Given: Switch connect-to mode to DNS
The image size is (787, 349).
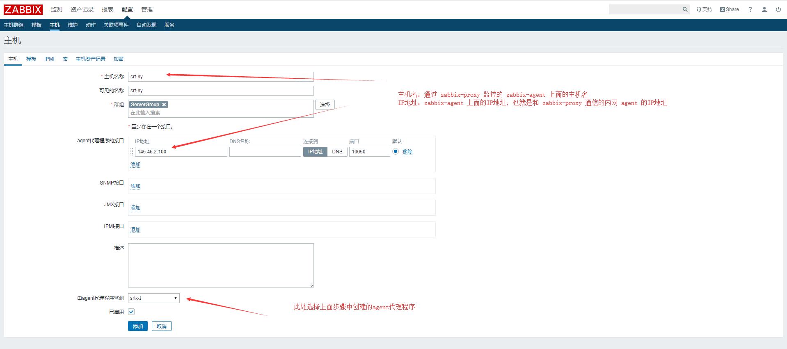Looking at the screenshot, I should pyautogui.click(x=337, y=152).
